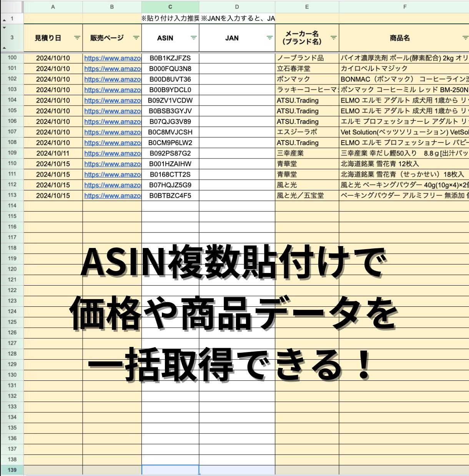Open filter icon in 販売ページ header
This screenshot has height=476, width=469.
[136, 38]
